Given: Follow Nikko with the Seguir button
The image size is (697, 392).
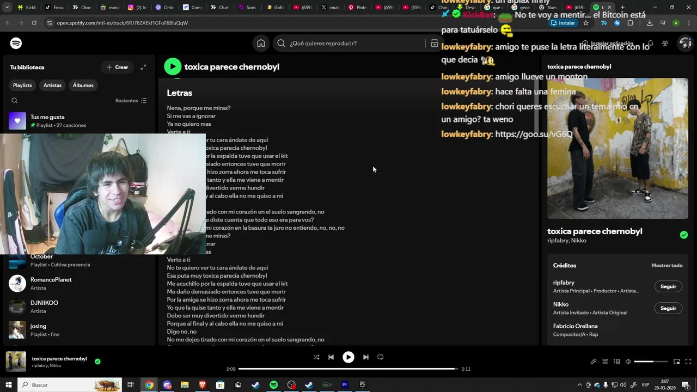Looking at the screenshot, I should coord(668,308).
